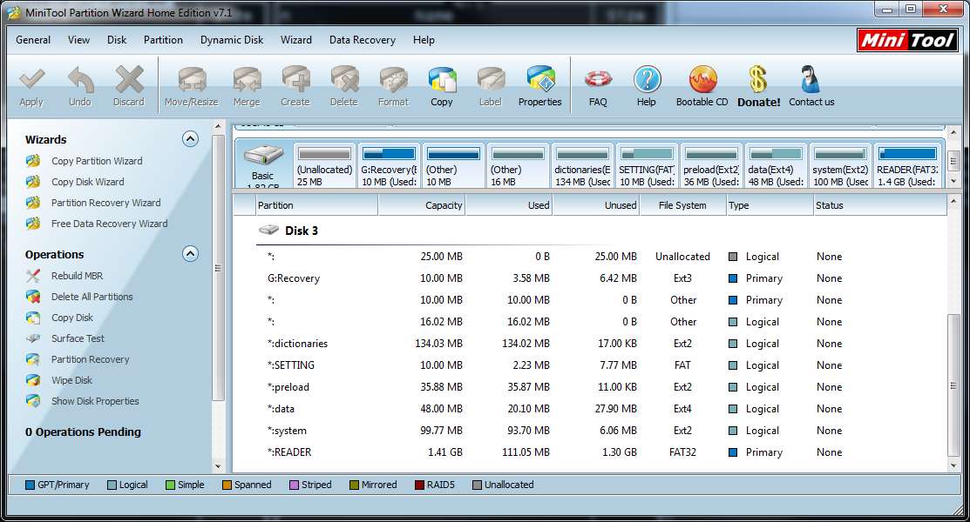
Task: Sort by the Used column header
Action: coord(508,205)
